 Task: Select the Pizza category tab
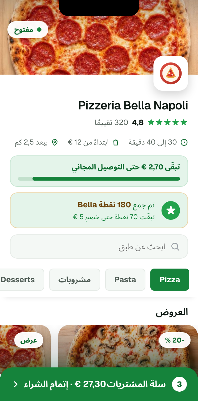click(x=170, y=279)
